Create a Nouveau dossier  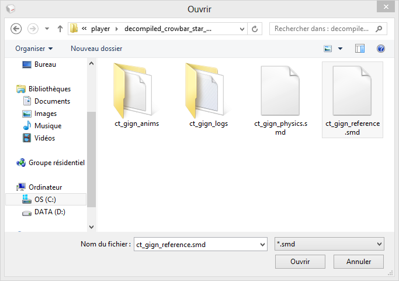[x=96, y=49]
